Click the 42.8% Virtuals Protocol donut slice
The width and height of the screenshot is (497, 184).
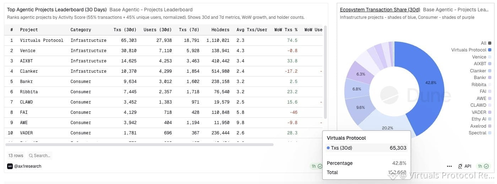coord(431,83)
